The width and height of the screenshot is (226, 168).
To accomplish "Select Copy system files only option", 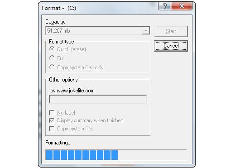I will coord(52,67).
